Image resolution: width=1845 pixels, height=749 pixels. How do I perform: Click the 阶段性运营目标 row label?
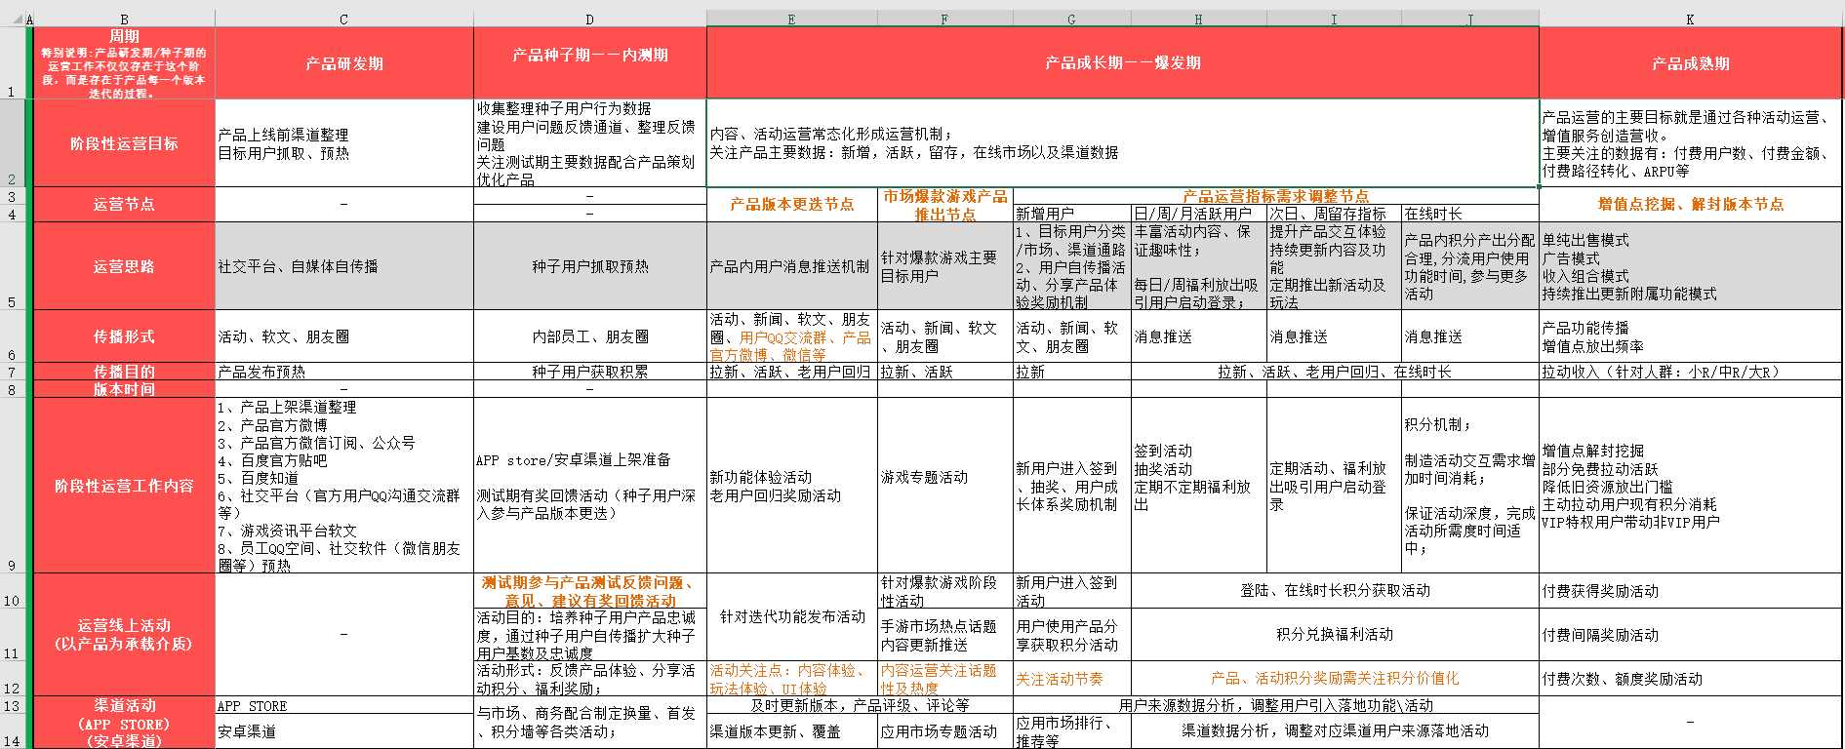coord(124,143)
